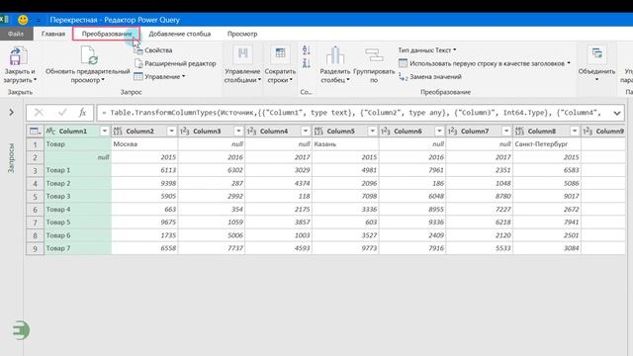Open the Data Type: Text dropdown
Image resolution: width=633 pixels, height=356 pixels.
click(427, 50)
